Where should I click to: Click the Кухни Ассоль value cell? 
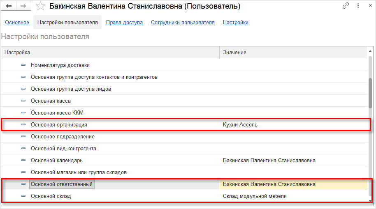pos(240,125)
